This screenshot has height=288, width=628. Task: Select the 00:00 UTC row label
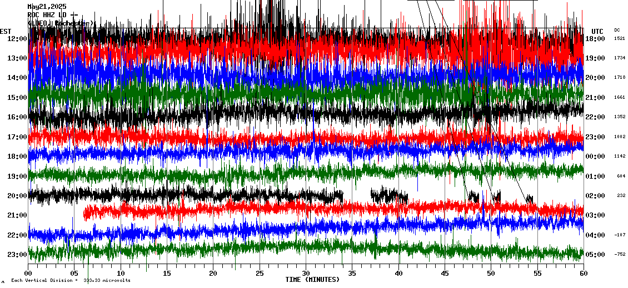[x=595, y=156]
